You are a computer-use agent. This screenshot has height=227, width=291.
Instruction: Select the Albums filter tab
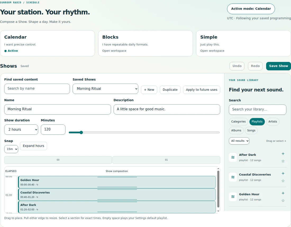pyautogui.click(x=236, y=130)
